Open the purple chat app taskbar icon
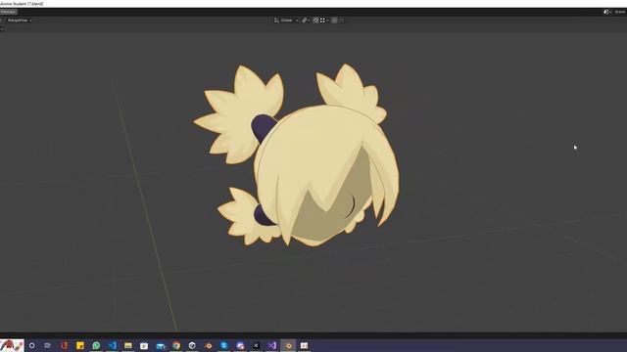 [x=240, y=345]
